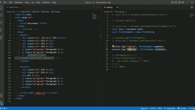Open the Extensions view
The image size is (195, 110).
click(1, 37)
